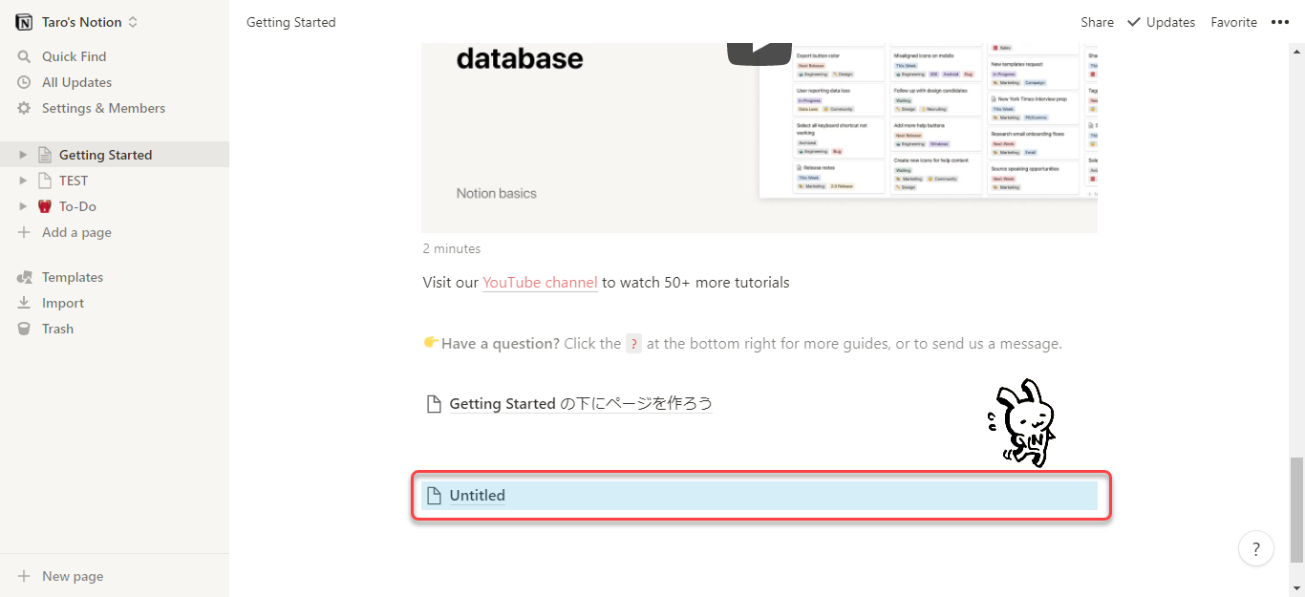Click the Settings gear icon

(24, 108)
